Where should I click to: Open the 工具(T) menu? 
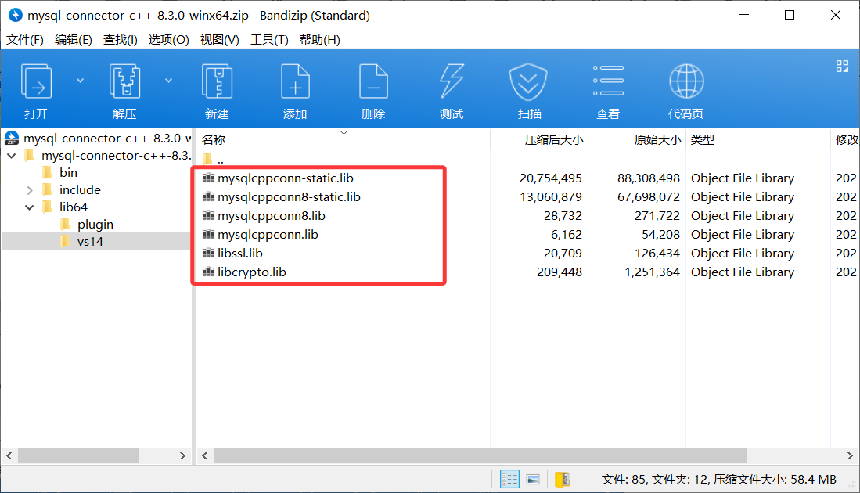[x=269, y=39]
